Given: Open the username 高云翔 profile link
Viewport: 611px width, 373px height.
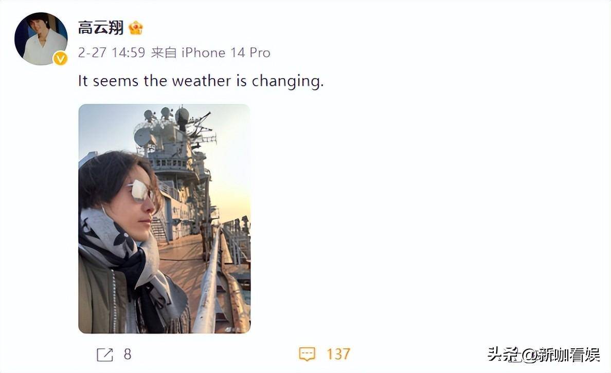Looking at the screenshot, I should click(100, 28).
